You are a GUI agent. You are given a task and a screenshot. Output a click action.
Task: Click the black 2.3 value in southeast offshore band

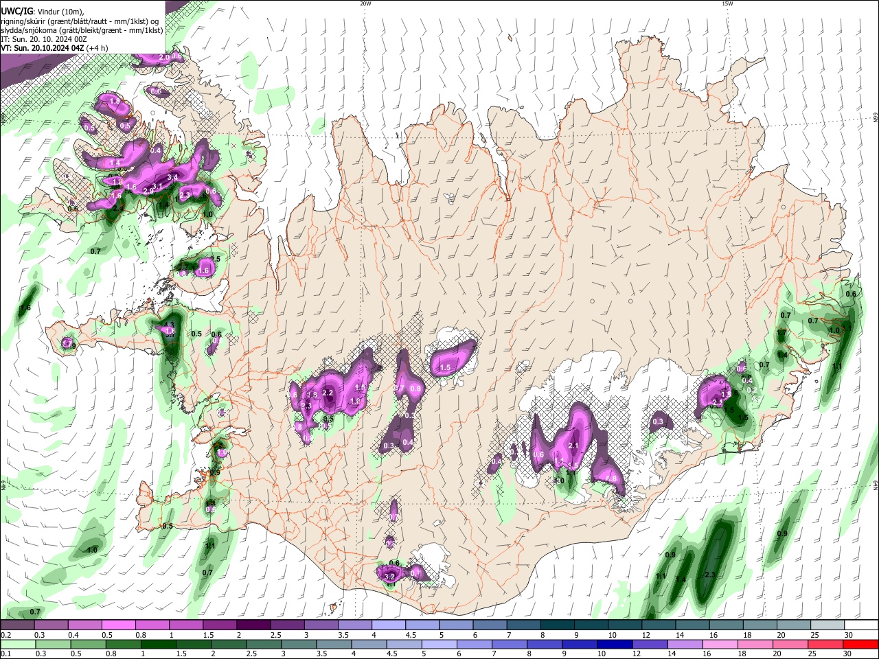coord(710,575)
